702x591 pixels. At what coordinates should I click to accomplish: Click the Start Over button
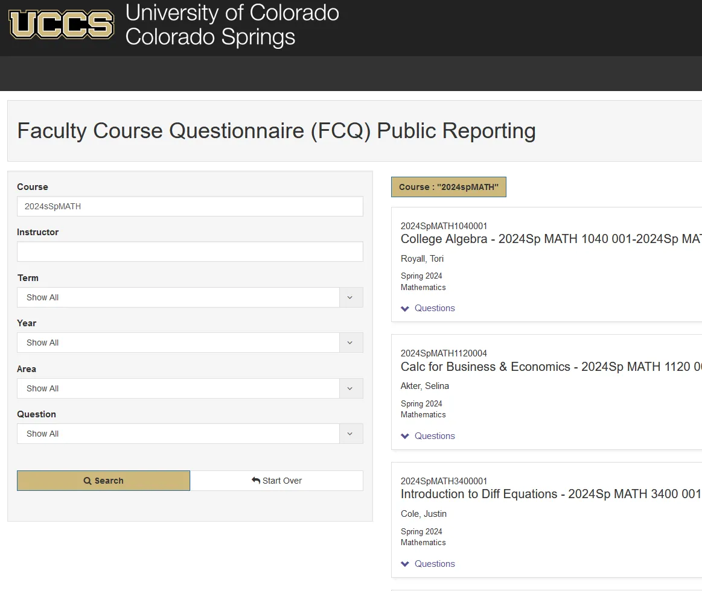click(x=276, y=481)
